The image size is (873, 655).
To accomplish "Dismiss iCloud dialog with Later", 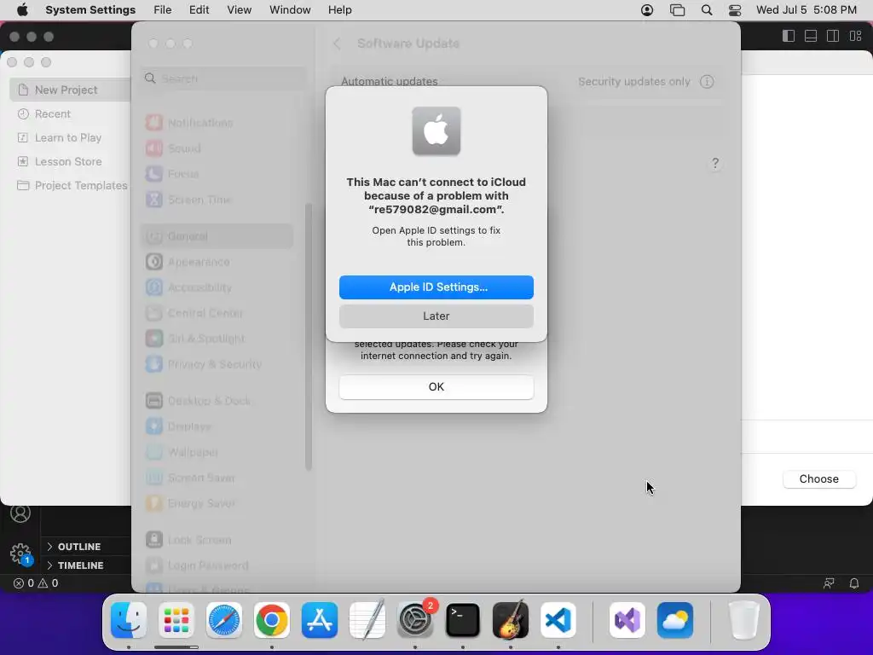I will click(x=436, y=316).
